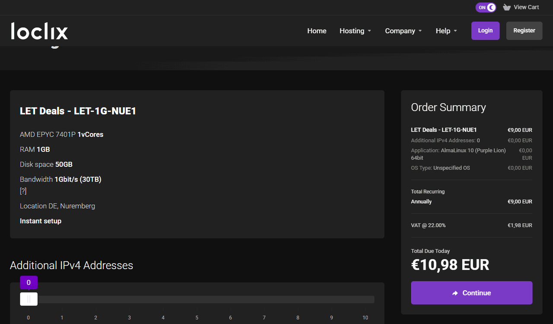Click 'Additional IPv4 Addresses: 0' summary line
This screenshot has height=324, width=553.
coord(471,140)
